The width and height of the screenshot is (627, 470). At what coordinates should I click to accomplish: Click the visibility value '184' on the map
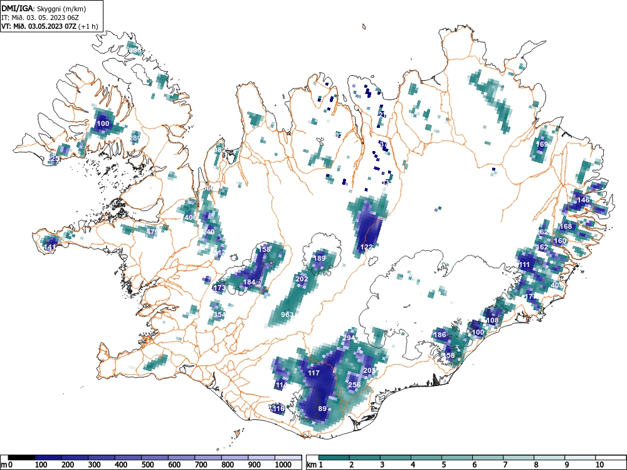(x=249, y=282)
